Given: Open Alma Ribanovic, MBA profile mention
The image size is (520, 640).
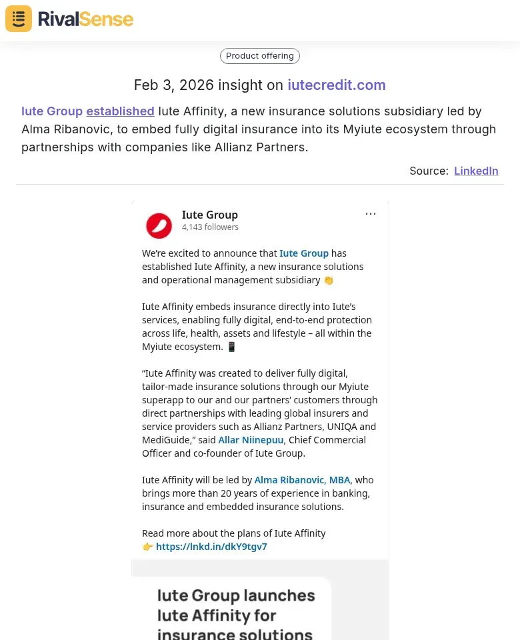Looking at the screenshot, I should (x=302, y=480).
